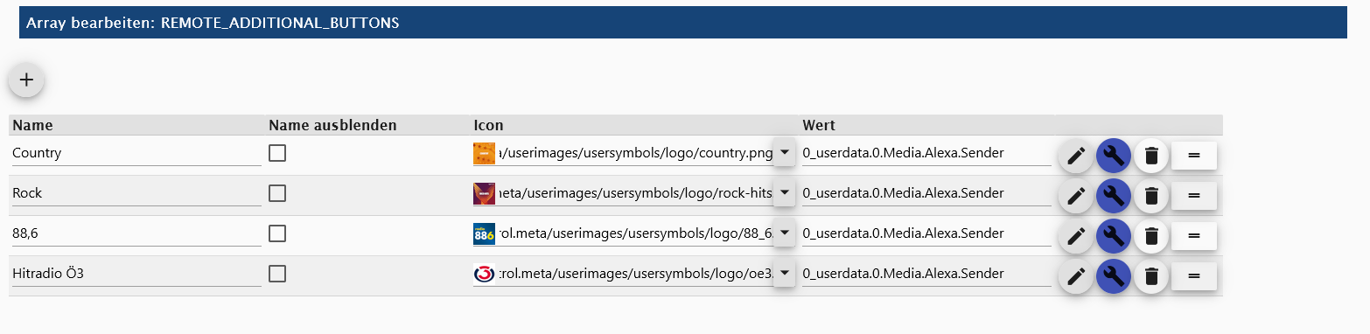Delete the 88,6 row

pyautogui.click(x=1151, y=237)
